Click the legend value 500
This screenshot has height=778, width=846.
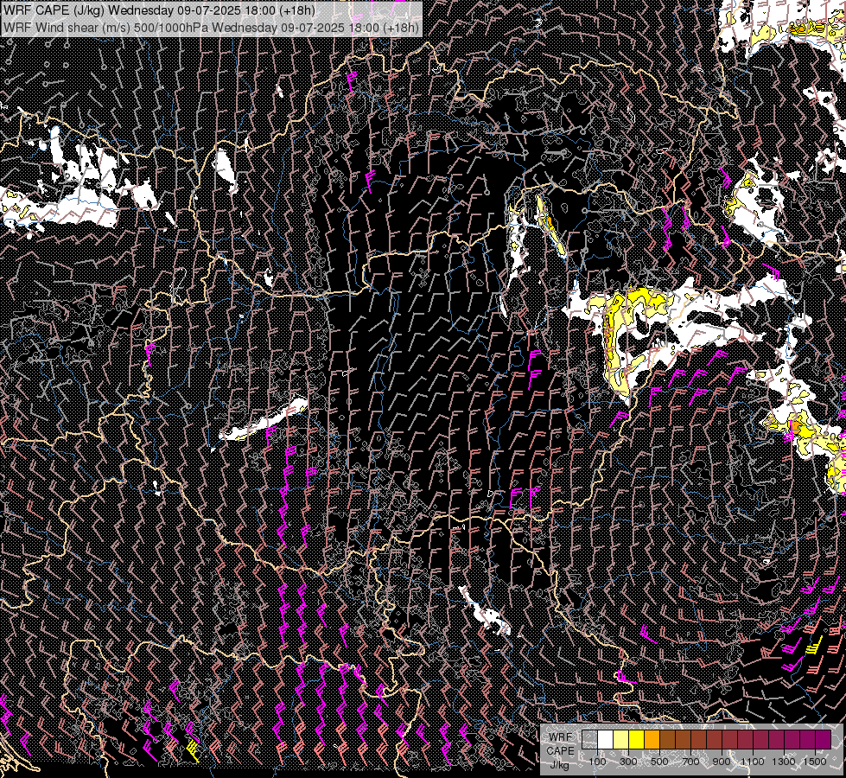[x=659, y=762]
